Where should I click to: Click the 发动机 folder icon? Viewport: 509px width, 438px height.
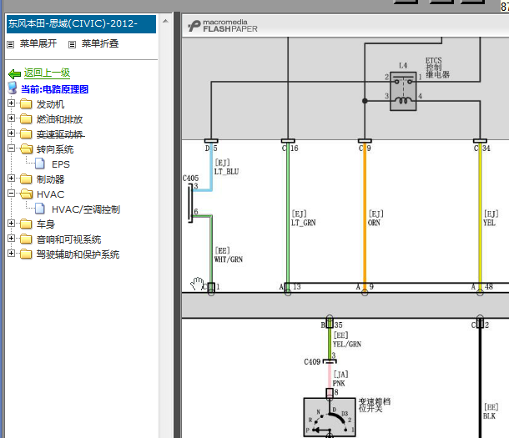click(26, 104)
